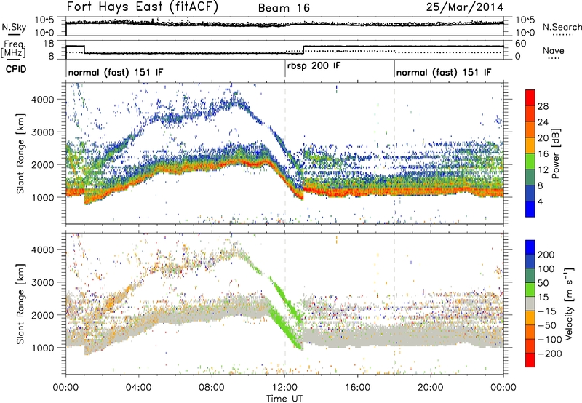Click the 'Velocity [m s-1]' colorbar label
This screenshot has height=403, width=582.
pos(569,303)
